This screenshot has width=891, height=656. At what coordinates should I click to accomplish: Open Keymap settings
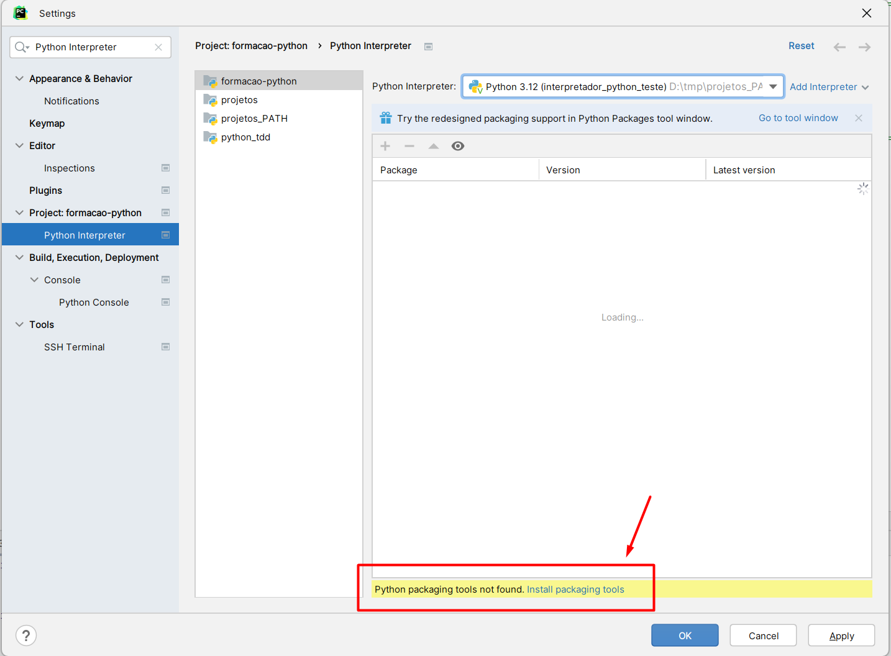47,123
